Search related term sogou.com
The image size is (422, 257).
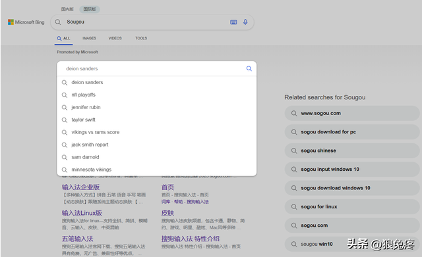tap(352, 225)
